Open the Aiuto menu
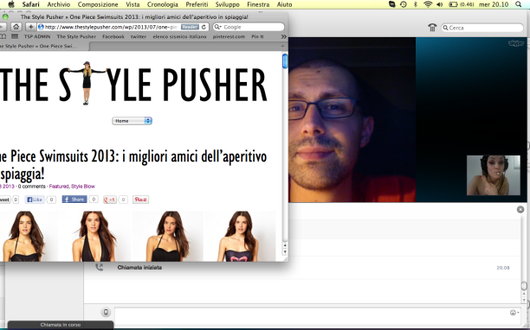Screen dimensions: 530x330 click(x=284, y=4)
